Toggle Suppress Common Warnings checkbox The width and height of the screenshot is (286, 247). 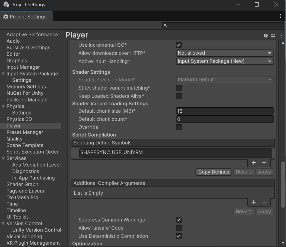pos(179,220)
